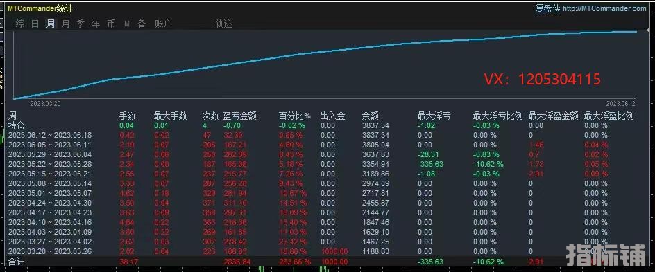Switch to the 综 summary tab

[19, 24]
